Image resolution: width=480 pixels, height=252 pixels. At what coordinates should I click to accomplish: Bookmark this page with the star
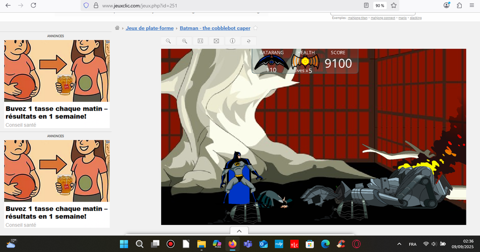[394, 6]
